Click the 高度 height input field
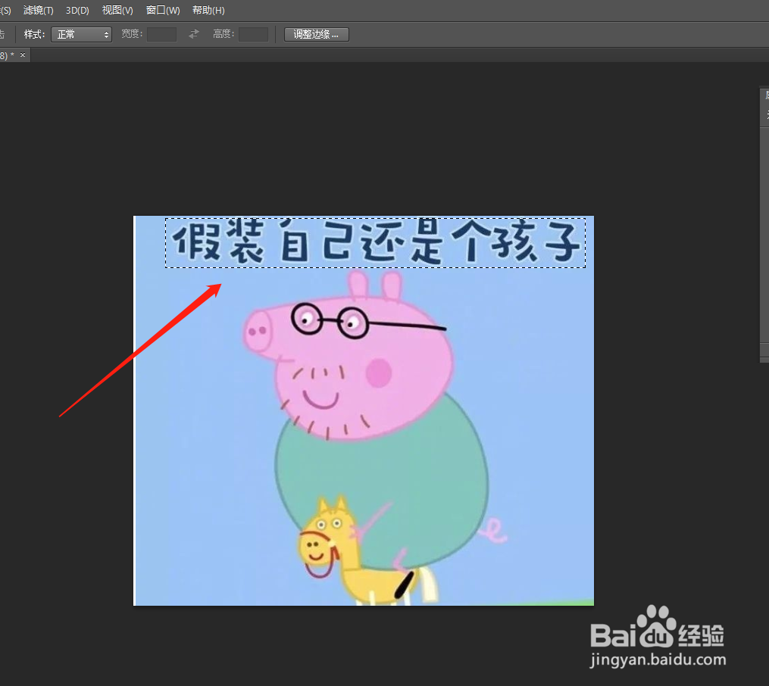769x686 pixels. coord(253,34)
